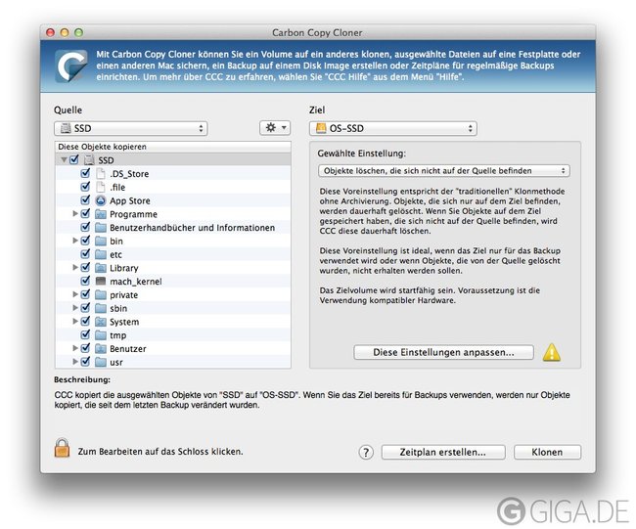
Task: Toggle the etc checkbox
Action: pos(85,254)
